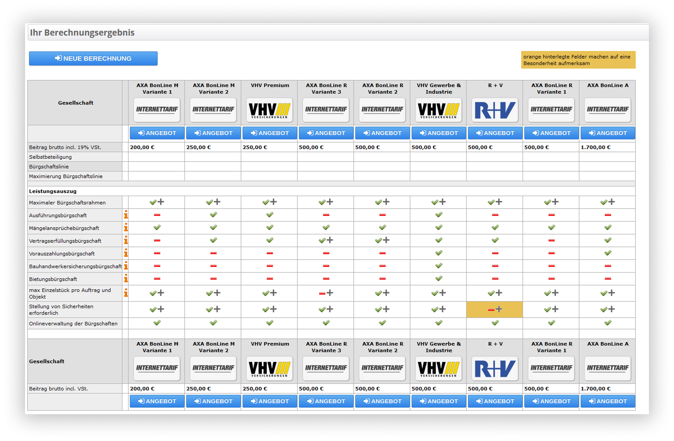The image size is (674, 441).
Task: Open bottom ANGEBOT for AXA BonLine R Variante 1
Action: [552, 401]
